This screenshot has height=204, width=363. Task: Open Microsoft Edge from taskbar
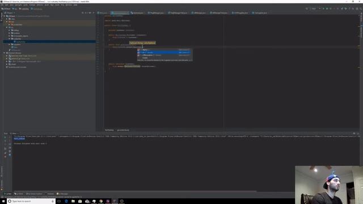coord(66,201)
